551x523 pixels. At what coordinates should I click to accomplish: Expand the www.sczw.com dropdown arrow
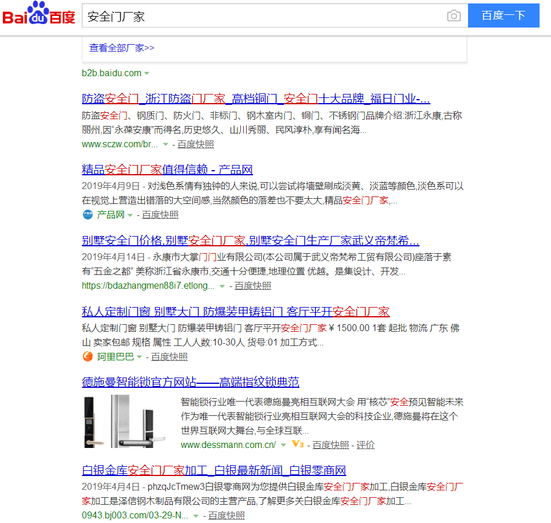click(165, 144)
